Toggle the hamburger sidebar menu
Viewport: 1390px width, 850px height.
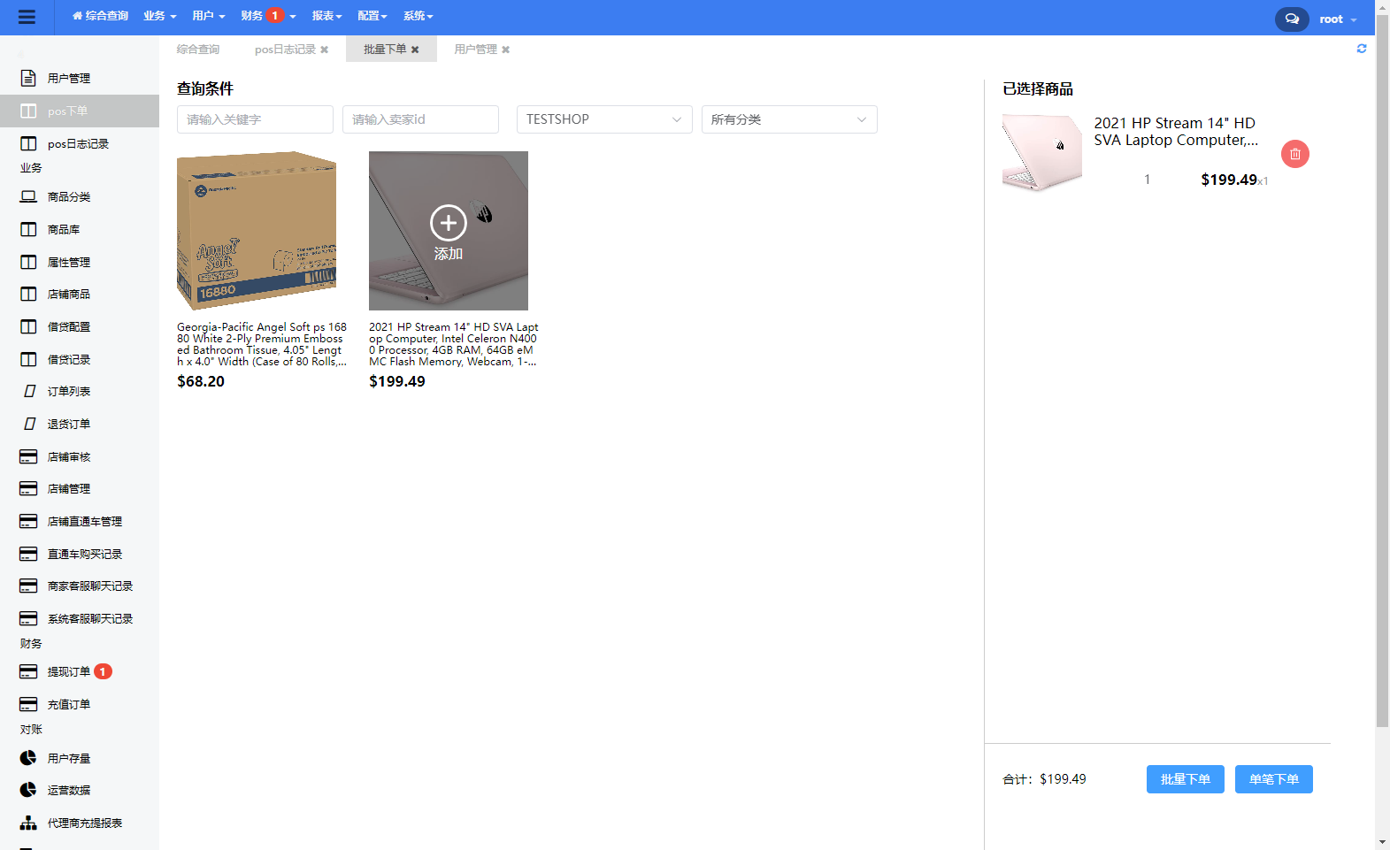tap(27, 17)
